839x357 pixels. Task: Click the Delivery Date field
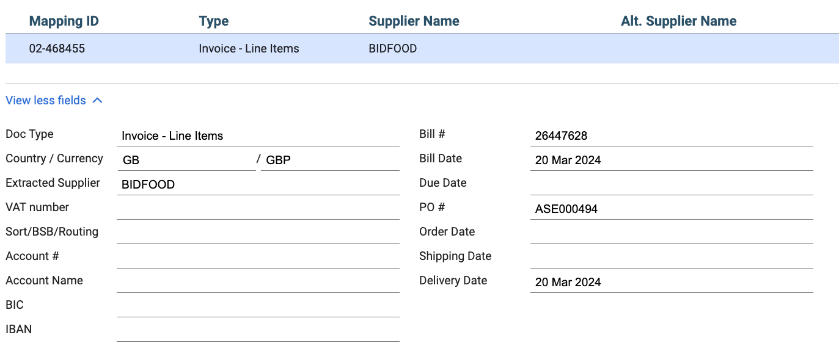click(672, 282)
